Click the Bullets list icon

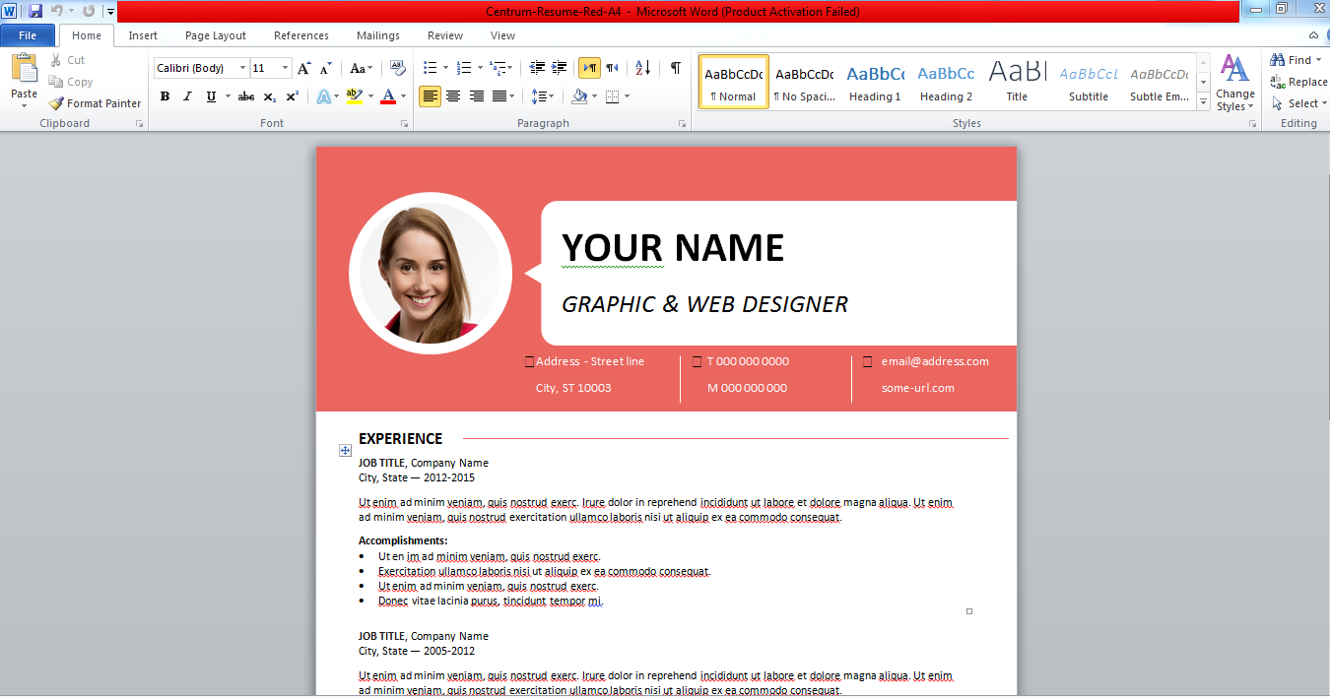[430, 68]
